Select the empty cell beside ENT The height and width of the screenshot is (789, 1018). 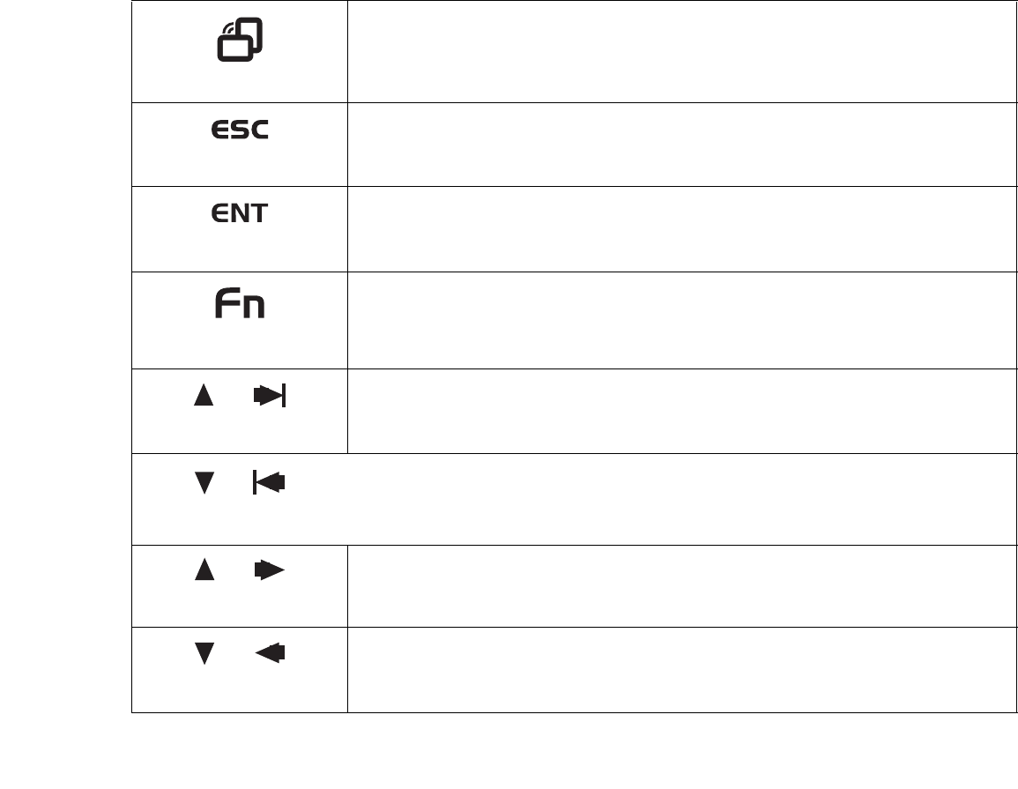679,228
